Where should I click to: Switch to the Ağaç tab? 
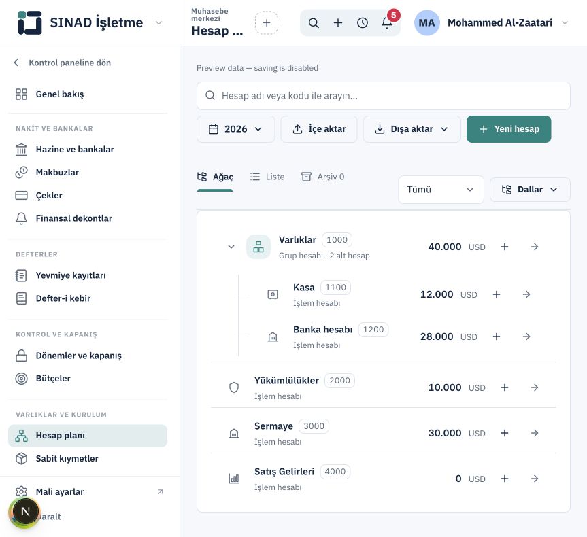tap(215, 177)
